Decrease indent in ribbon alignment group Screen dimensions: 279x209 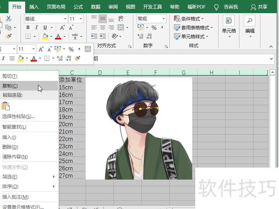[x=94, y=36]
